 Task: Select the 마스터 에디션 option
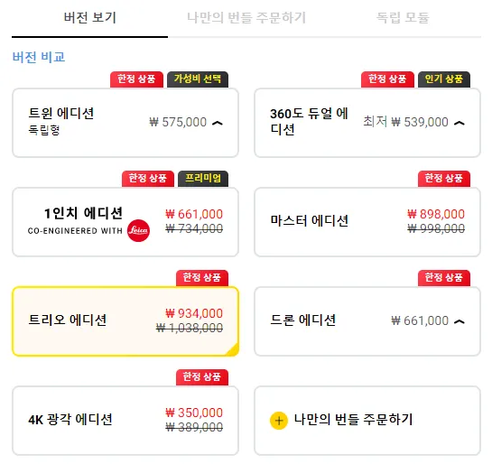pos(367,222)
